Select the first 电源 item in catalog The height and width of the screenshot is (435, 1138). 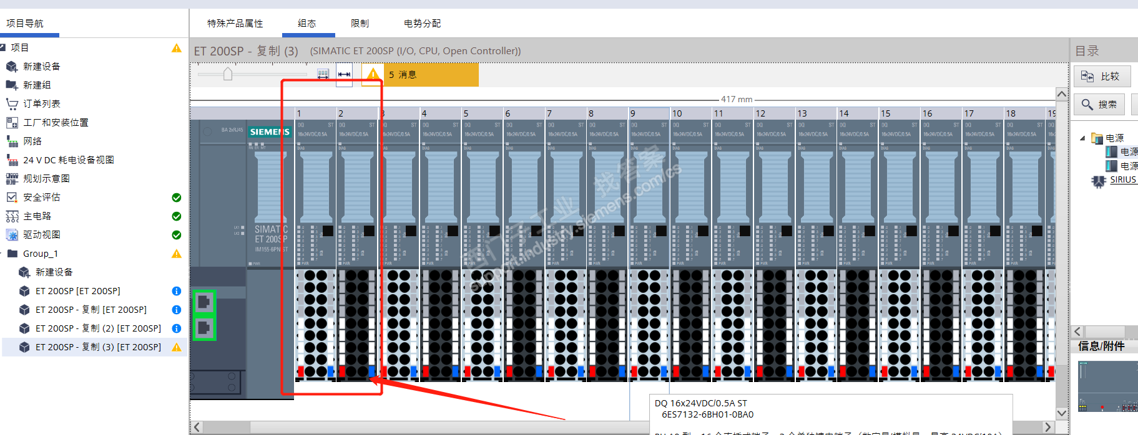tap(1122, 151)
